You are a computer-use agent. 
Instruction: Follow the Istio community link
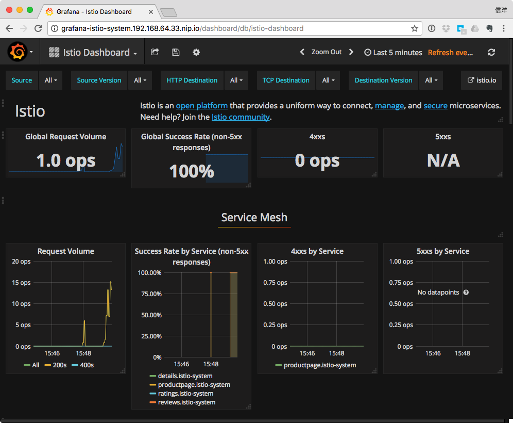[x=241, y=117]
